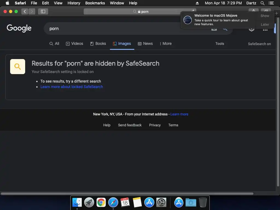Open Applications folder in Dock
This screenshot has width=280, height=210.
[179, 203]
